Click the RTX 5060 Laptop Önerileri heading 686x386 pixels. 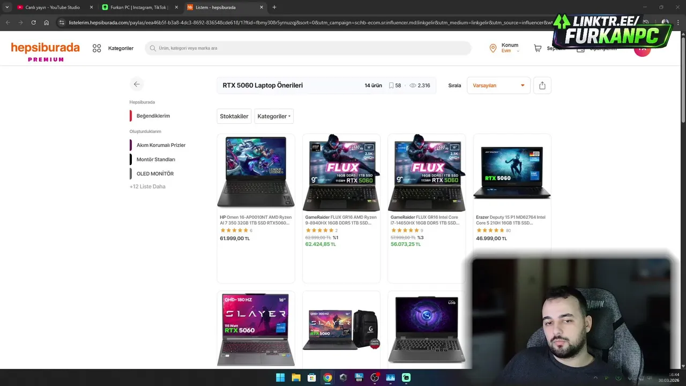(263, 85)
